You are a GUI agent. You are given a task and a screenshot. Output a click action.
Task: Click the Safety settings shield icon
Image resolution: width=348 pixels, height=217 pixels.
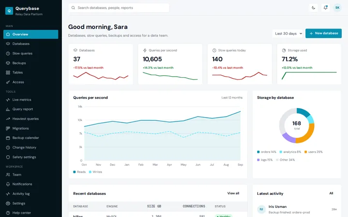pyautogui.click(x=8, y=157)
